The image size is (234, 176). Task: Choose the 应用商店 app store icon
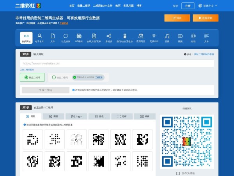tap(141, 38)
